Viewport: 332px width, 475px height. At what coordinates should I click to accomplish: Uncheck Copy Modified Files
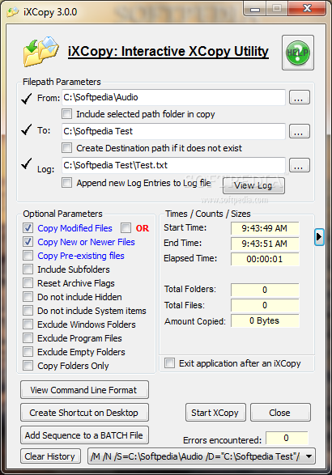28,228
